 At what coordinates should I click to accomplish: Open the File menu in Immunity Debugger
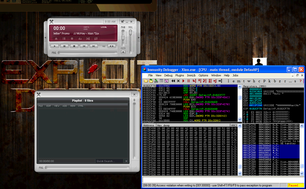[150, 75]
